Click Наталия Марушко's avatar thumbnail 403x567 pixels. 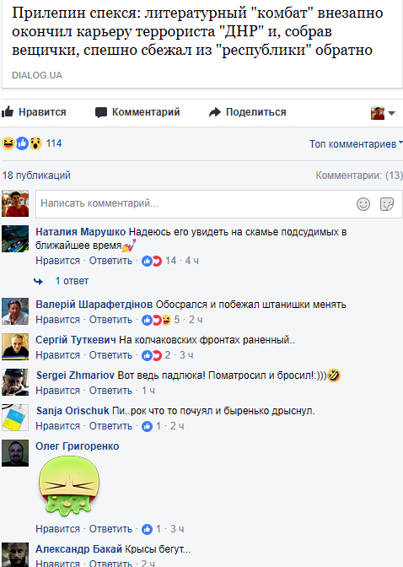15,239
